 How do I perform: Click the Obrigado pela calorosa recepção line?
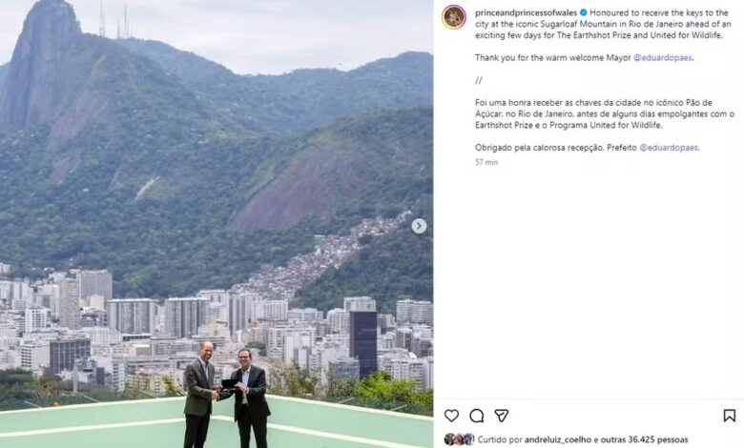pyautogui.click(x=587, y=148)
